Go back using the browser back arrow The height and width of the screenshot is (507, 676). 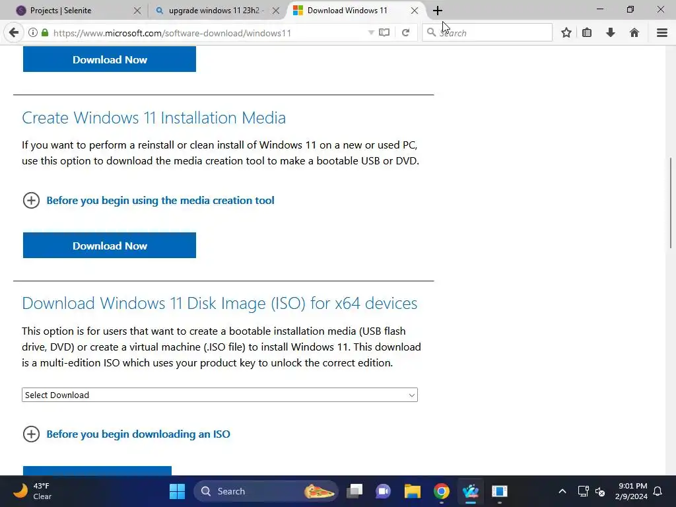[x=14, y=33]
